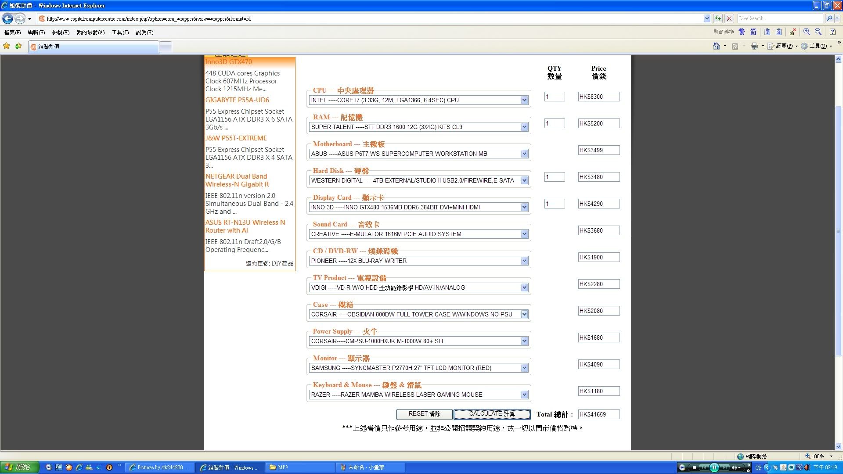Click the Windows 開始 Start button
Viewport: 843px width, 474px height.
point(20,467)
